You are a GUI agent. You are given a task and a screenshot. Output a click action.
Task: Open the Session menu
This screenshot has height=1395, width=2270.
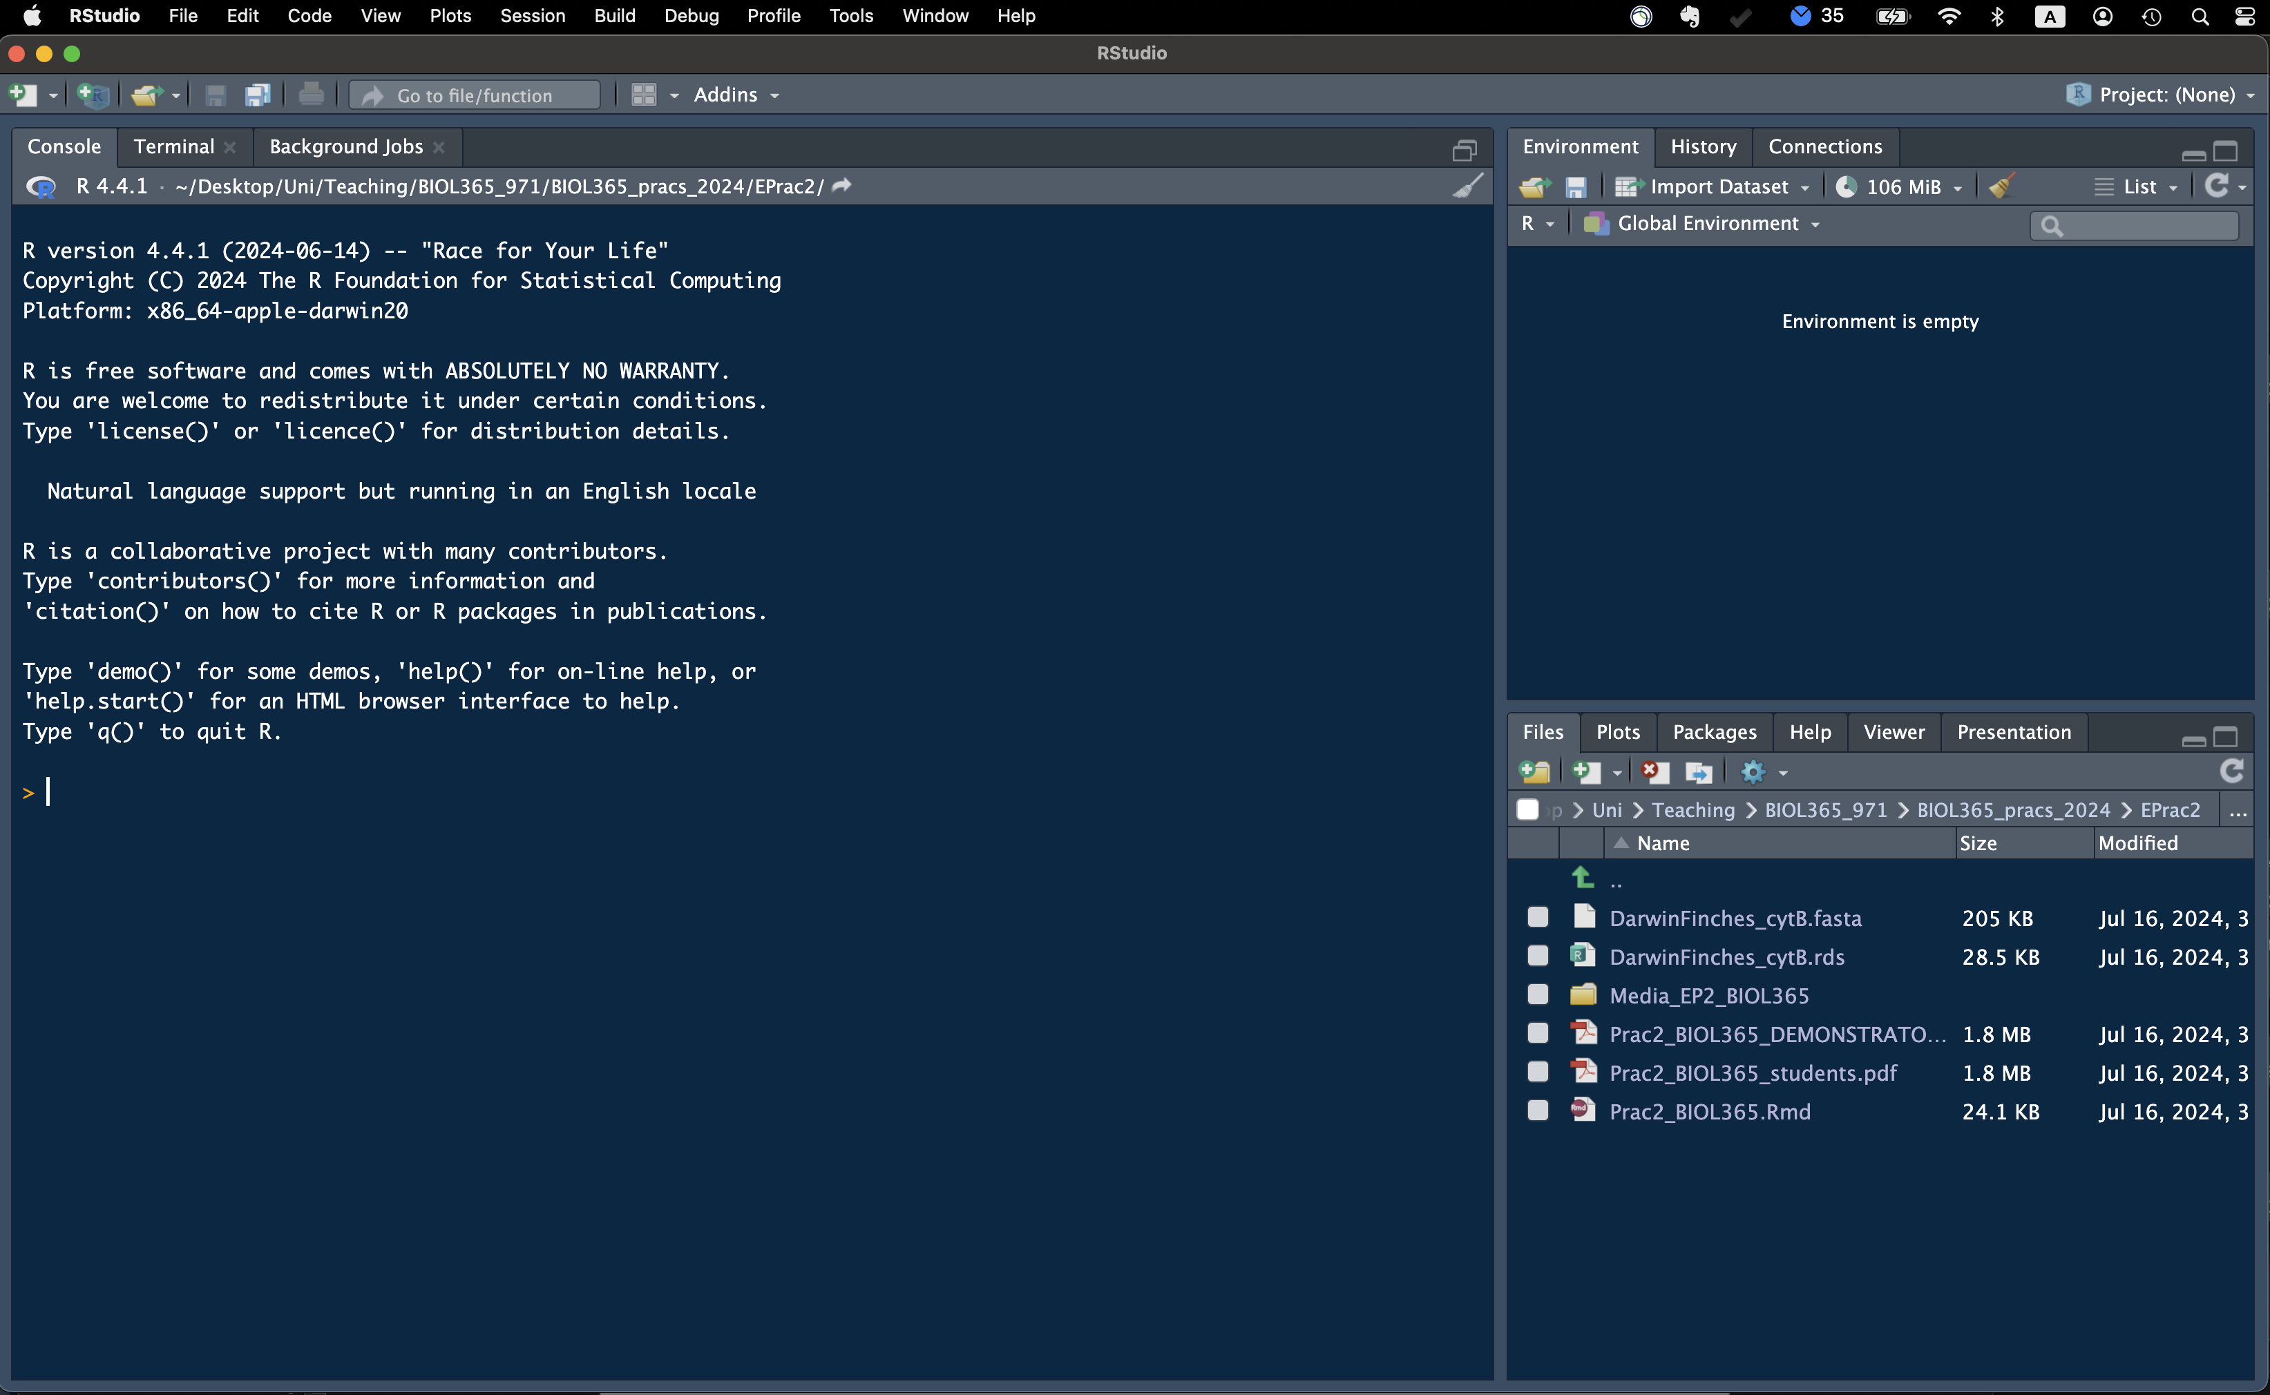coord(533,16)
